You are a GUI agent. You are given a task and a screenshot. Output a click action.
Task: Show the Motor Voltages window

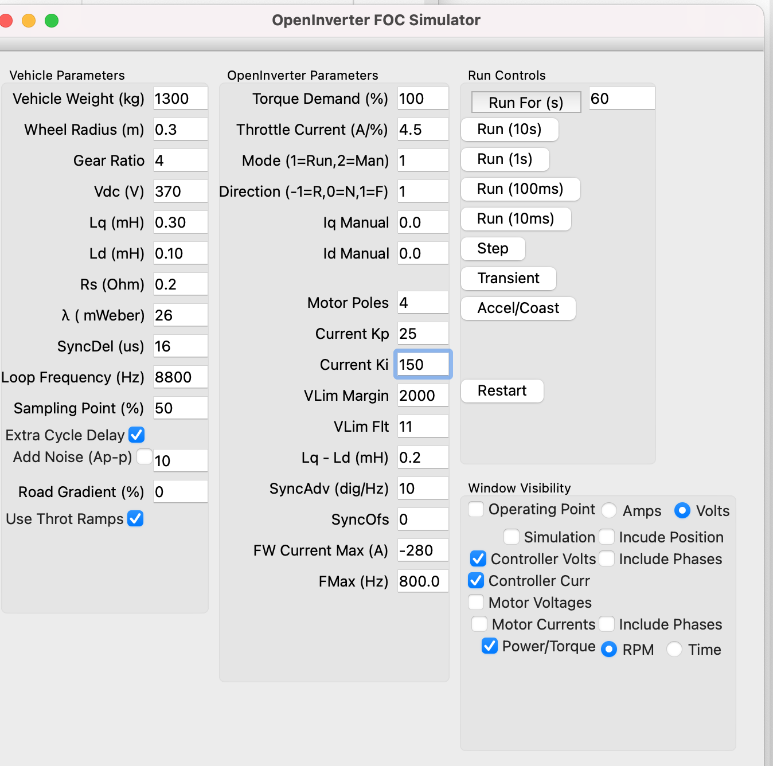point(477,602)
